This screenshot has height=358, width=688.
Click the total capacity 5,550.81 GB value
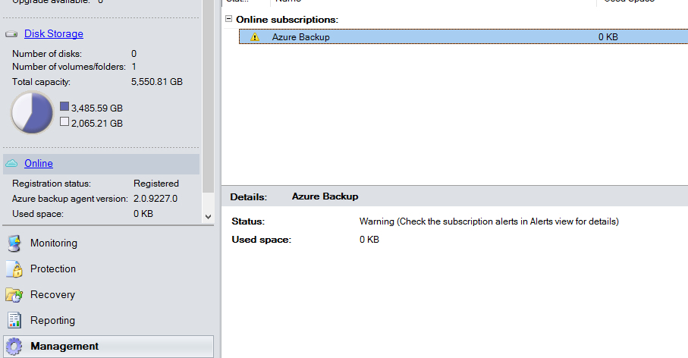(x=157, y=82)
